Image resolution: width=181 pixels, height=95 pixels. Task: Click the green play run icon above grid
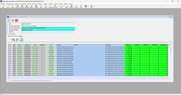(x=22, y=40)
